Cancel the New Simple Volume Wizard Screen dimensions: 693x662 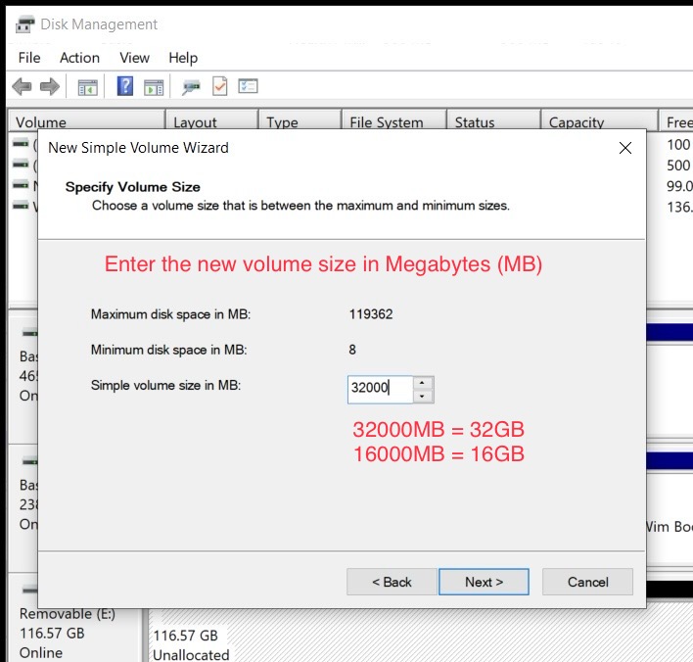coord(587,582)
